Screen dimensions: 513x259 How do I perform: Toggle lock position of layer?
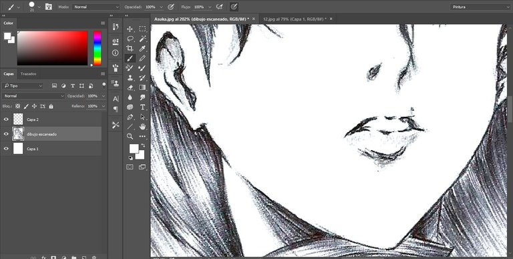pos(34,106)
